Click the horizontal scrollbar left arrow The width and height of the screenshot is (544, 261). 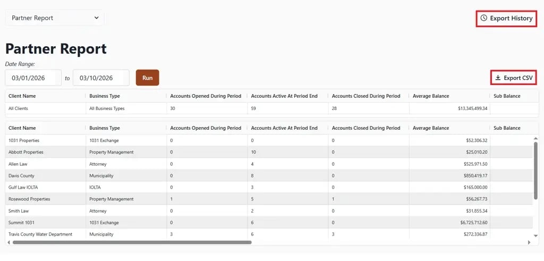click(8, 242)
